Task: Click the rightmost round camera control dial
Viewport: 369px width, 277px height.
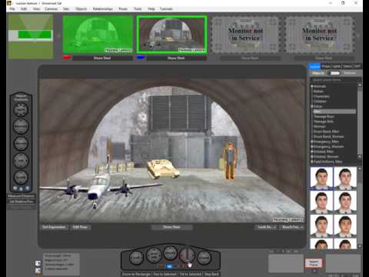Action: coord(204,257)
